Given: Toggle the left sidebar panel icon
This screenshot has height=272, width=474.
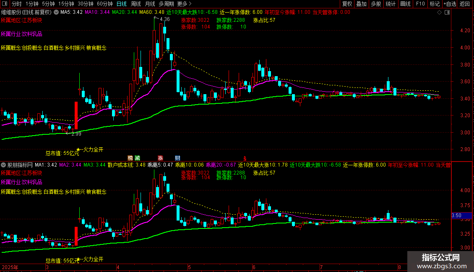Looking at the screenshot, I should (x=5, y=4).
